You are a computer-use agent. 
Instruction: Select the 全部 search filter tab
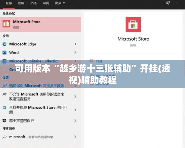pos(9,3)
